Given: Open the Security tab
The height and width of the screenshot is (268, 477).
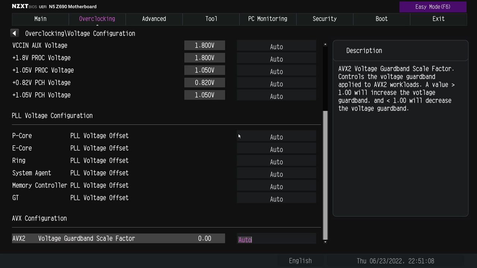Looking at the screenshot, I should click(x=325, y=19).
